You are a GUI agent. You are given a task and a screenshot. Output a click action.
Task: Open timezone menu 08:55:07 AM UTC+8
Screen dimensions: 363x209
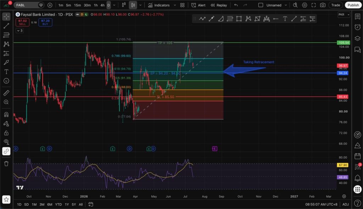(321, 204)
